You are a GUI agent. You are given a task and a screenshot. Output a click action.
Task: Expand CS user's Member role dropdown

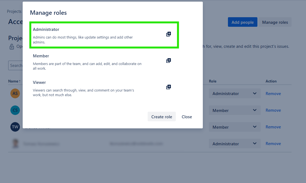point(234,110)
